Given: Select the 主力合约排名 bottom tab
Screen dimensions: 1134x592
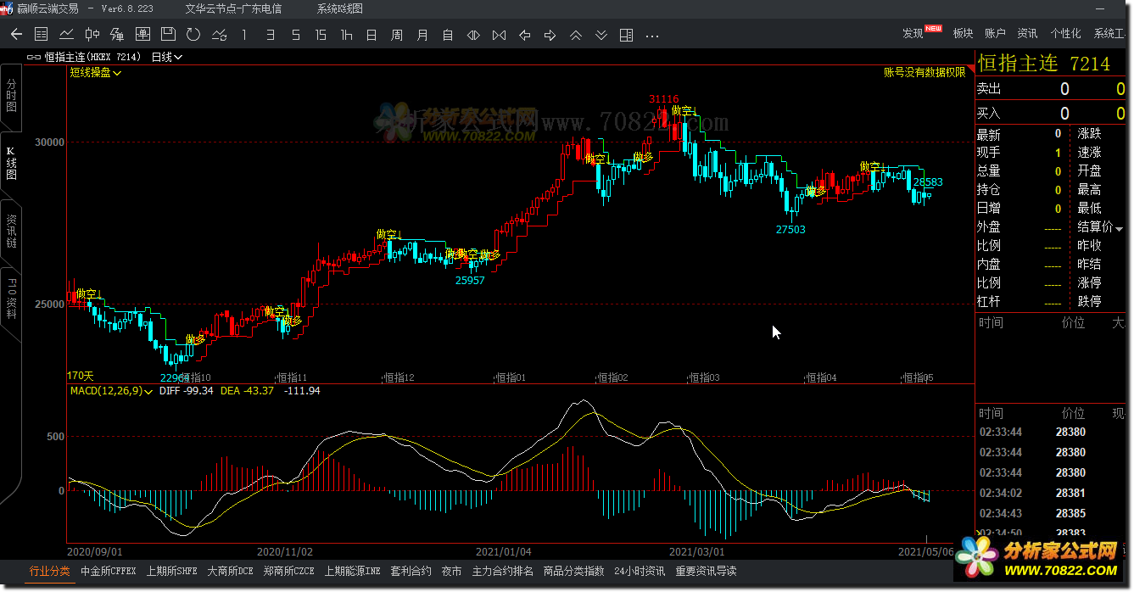Looking at the screenshot, I should [x=503, y=572].
